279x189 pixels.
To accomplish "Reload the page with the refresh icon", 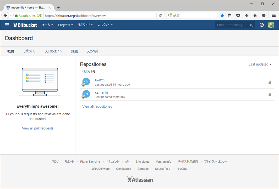I will [160, 16].
